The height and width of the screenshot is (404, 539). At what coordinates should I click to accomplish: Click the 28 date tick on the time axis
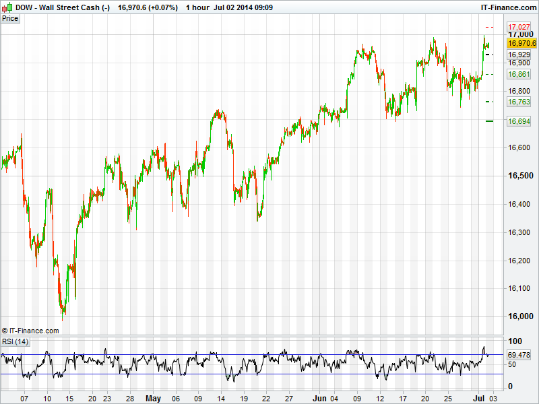click(x=129, y=399)
